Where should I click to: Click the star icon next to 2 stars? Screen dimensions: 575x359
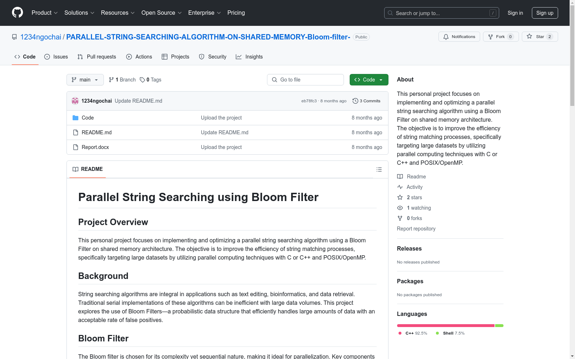pyautogui.click(x=400, y=197)
